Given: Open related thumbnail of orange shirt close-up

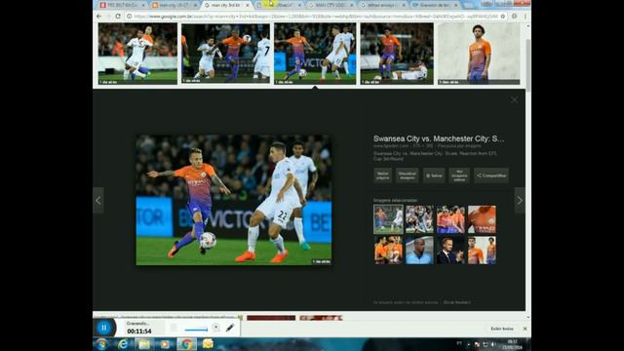Looking at the screenshot, I should pos(482,219).
